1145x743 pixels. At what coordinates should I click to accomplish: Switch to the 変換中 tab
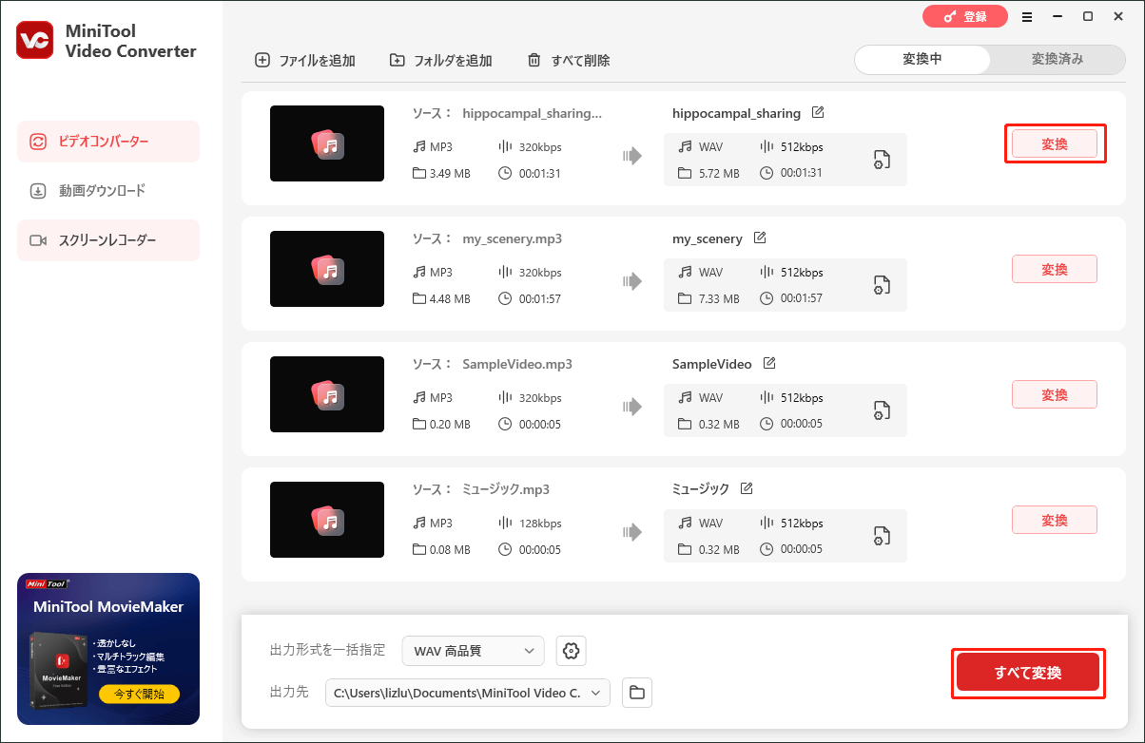click(x=922, y=59)
